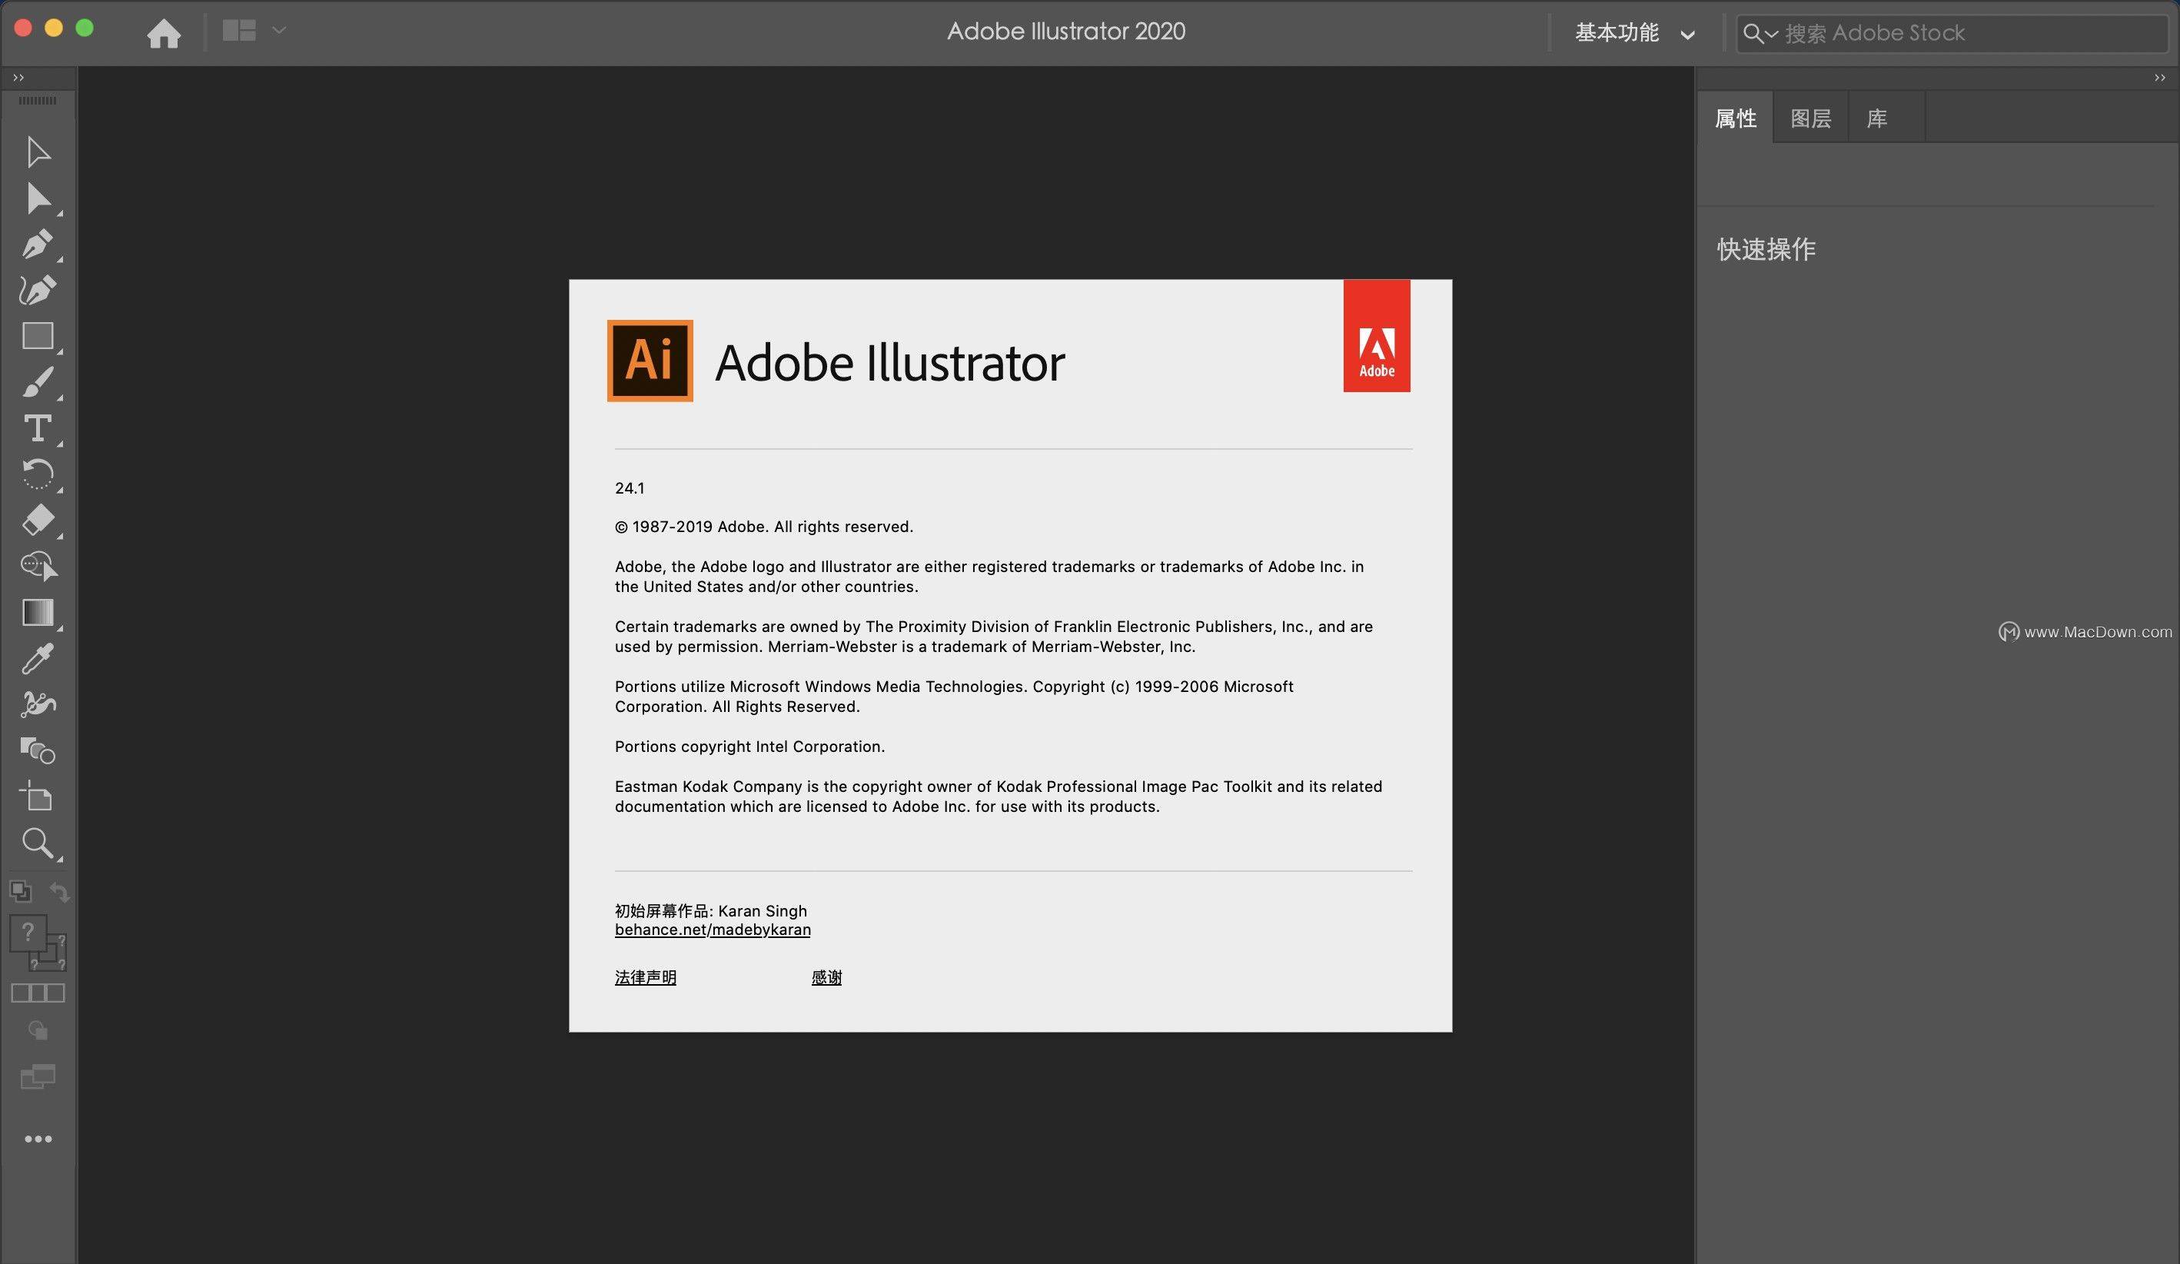This screenshot has height=1264, width=2180.
Task: Click the version number 24.1
Action: tap(630, 488)
